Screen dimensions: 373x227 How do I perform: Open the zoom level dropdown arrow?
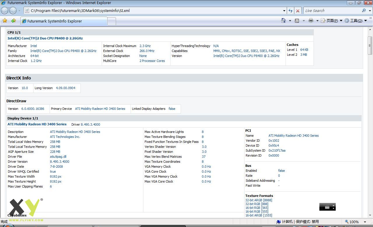tap(365, 222)
